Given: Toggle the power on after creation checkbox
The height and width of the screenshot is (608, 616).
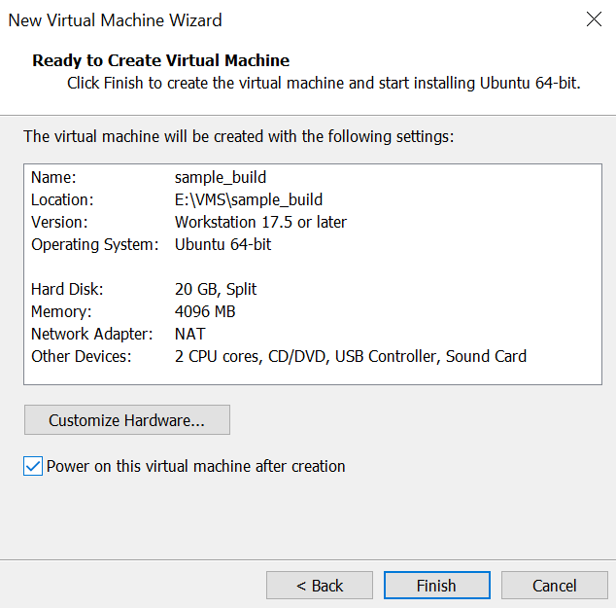Looking at the screenshot, I should click(33, 467).
